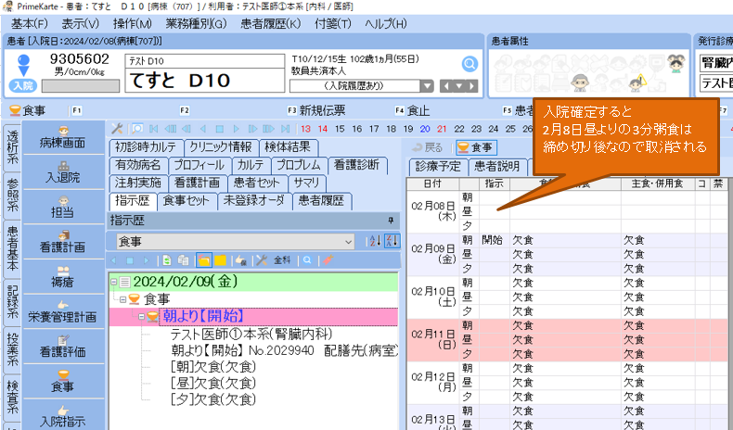Open 入院指示 in the sidebar
Viewport: 733px width, 430px height.
pos(63,415)
